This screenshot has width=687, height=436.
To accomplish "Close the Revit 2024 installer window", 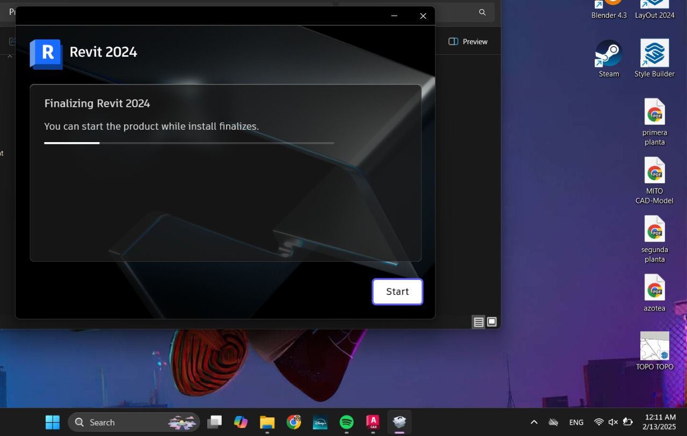I will [423, 16].
